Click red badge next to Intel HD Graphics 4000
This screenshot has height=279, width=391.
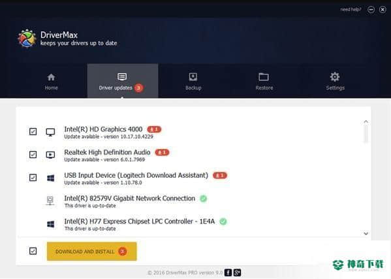154,129
